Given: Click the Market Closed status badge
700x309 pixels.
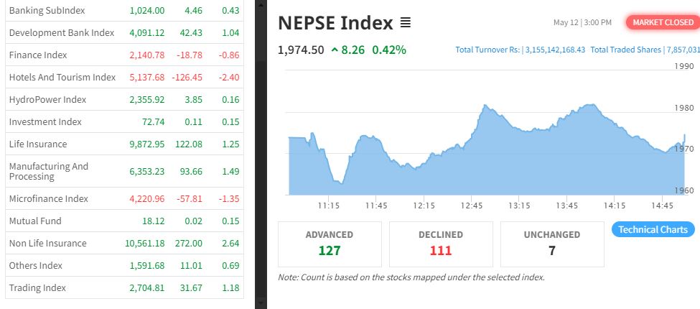Looking at the screenshot, I should tap(662, 22).
